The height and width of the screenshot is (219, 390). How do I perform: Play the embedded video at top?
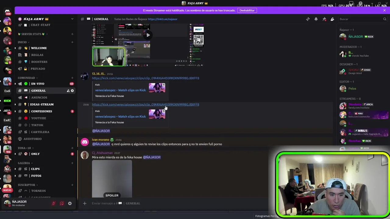148,35
